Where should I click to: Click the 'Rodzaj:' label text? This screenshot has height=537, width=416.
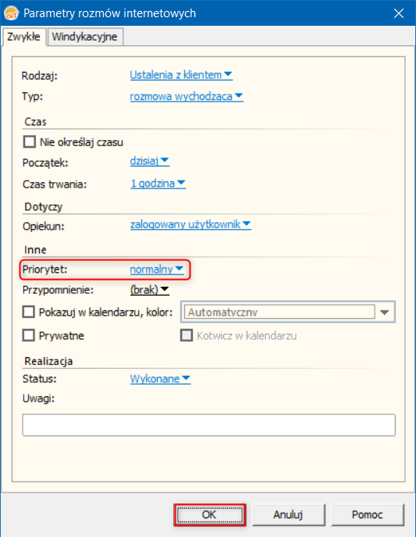pos(40,76)
